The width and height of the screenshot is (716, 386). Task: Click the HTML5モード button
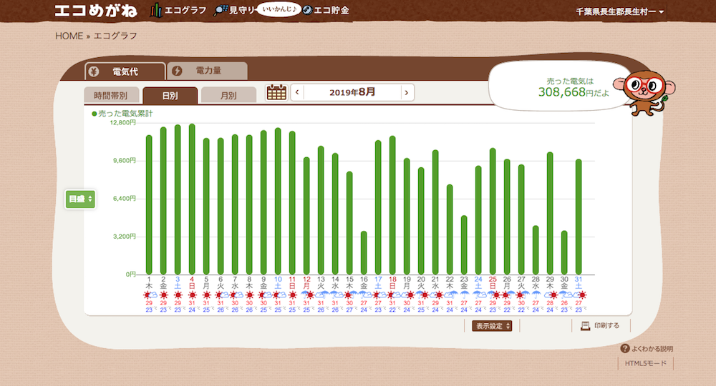pos(645,364)
